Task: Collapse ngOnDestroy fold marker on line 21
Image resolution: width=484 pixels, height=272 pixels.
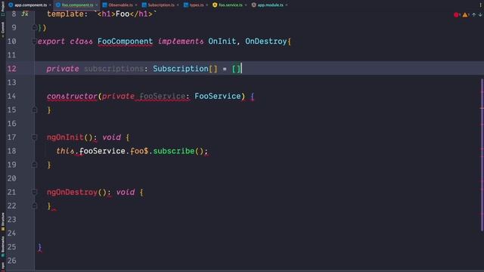Action: [x=35, y=192]
